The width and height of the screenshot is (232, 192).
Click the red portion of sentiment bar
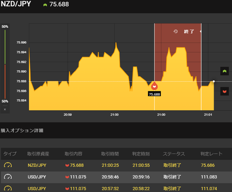(5, 82)
